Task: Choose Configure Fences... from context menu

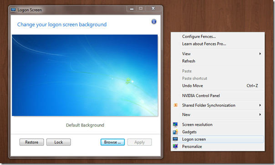Action: pyautogui.click(x=218, y=36)
